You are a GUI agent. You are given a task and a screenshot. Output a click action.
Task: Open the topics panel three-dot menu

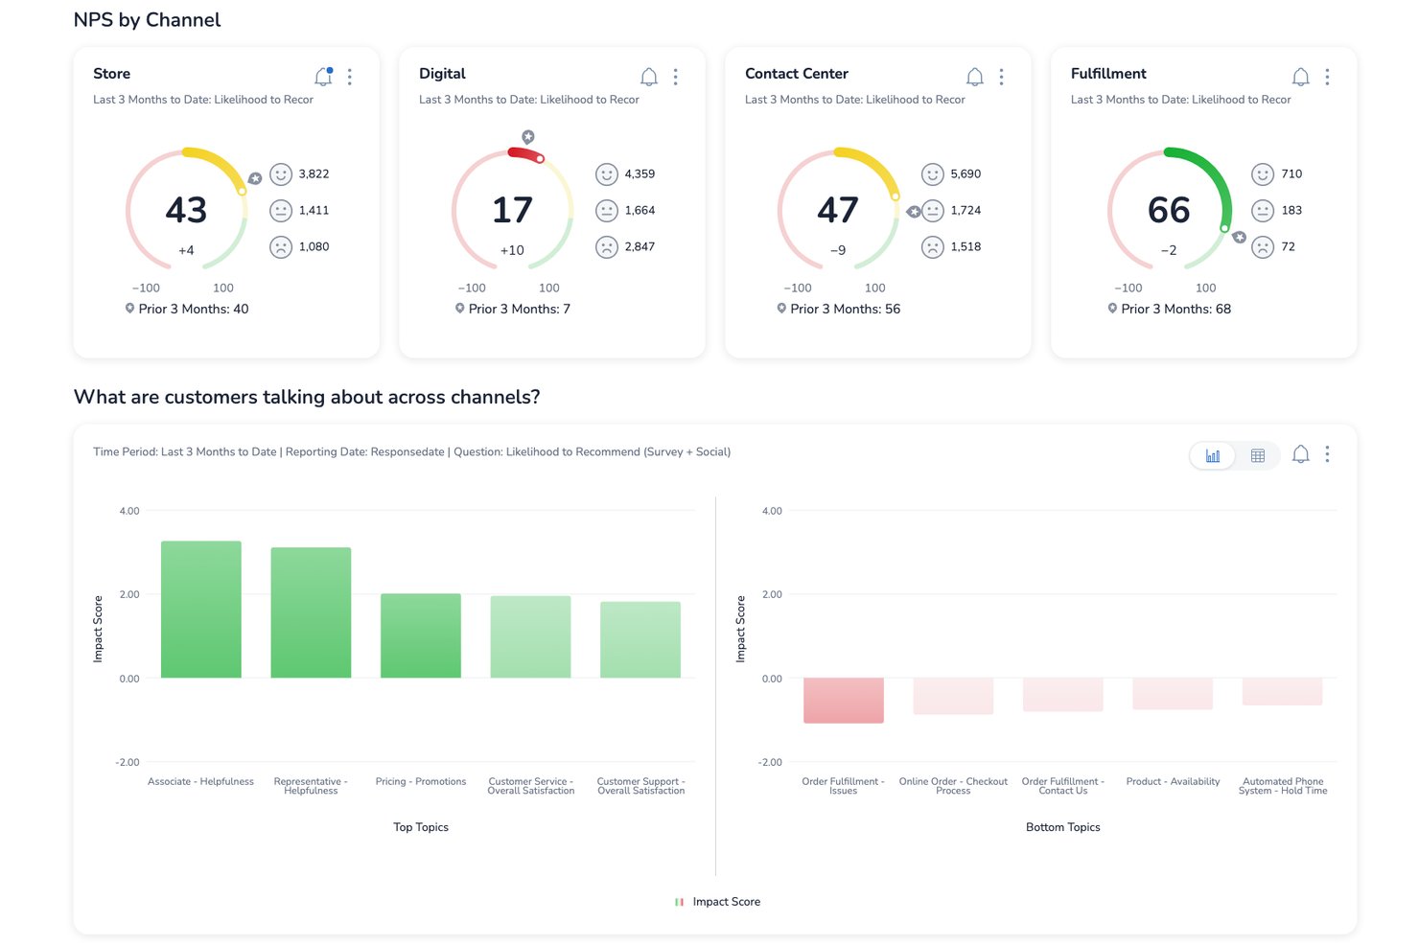pos(1328,454)
